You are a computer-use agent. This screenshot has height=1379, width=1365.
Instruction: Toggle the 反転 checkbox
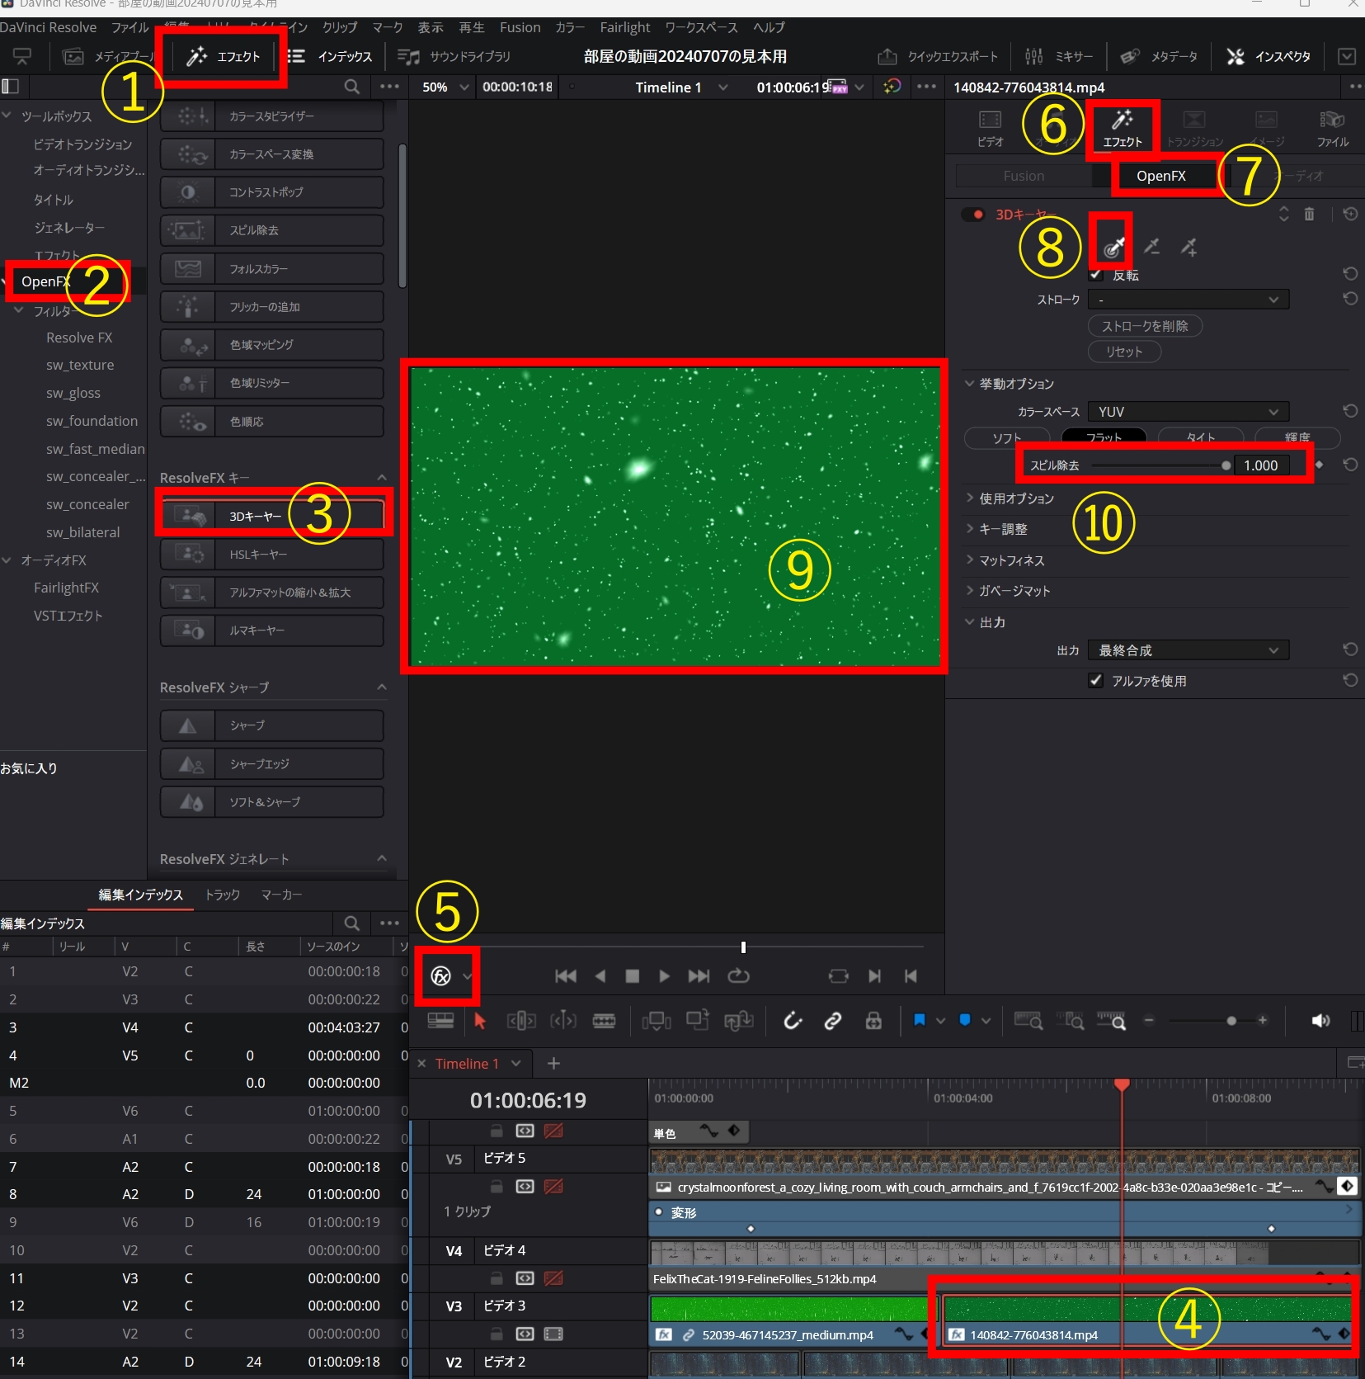(x=1096, y=274)
